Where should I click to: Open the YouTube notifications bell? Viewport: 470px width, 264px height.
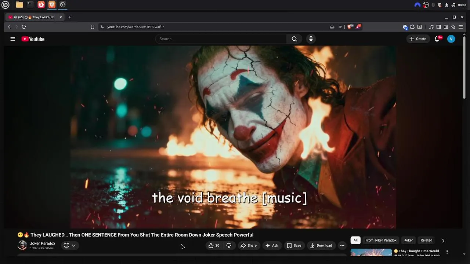437,39
